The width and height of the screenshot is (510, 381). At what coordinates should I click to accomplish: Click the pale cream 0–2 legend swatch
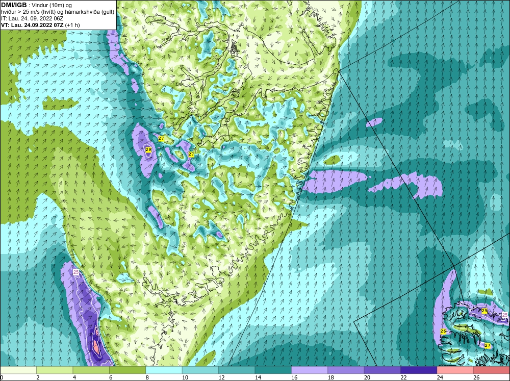click(18, 370)
